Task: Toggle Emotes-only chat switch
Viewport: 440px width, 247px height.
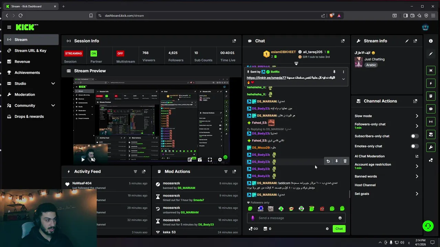Action: point(415,146)
